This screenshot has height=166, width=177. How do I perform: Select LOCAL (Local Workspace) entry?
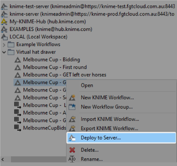point(39,37)
